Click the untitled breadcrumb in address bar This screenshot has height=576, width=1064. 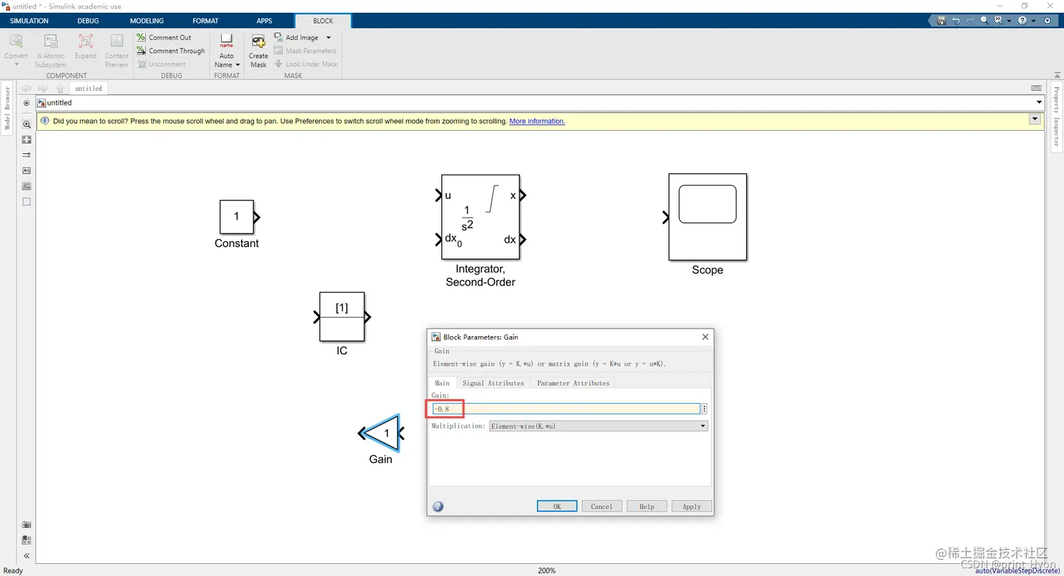59,103
